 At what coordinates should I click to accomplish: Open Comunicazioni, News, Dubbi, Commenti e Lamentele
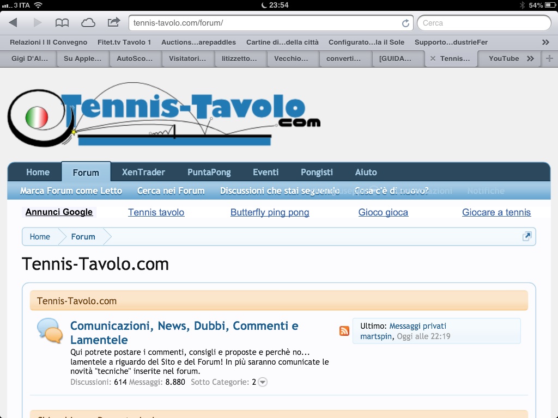184,333
